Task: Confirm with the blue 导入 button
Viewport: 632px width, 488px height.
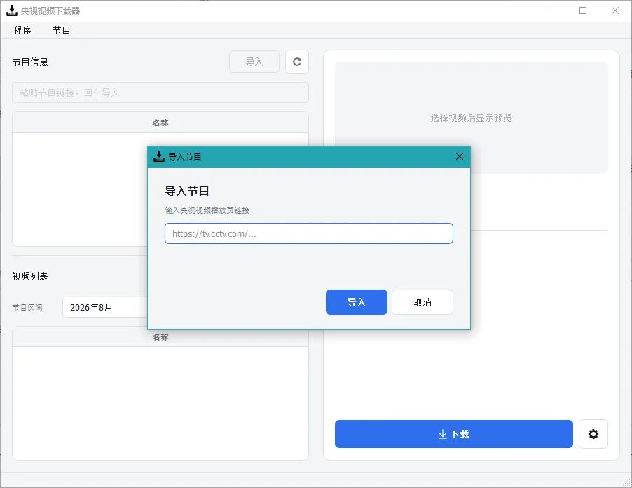Action: click(357, 302)
